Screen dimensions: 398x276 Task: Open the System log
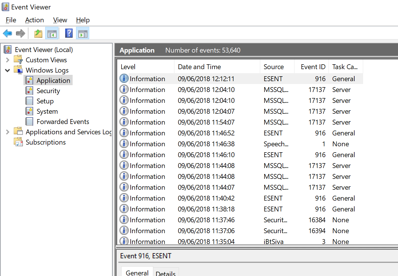pos(47,111)
